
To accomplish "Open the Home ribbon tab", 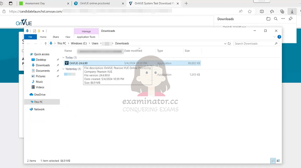I will [43, 37].
